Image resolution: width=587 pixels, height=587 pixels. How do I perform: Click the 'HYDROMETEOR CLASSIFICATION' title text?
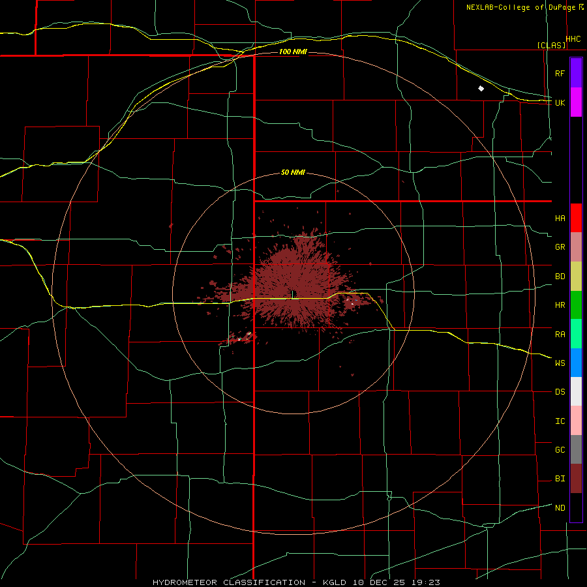pos(229,582)
